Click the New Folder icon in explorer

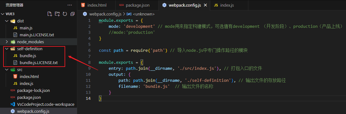(57, 14)
